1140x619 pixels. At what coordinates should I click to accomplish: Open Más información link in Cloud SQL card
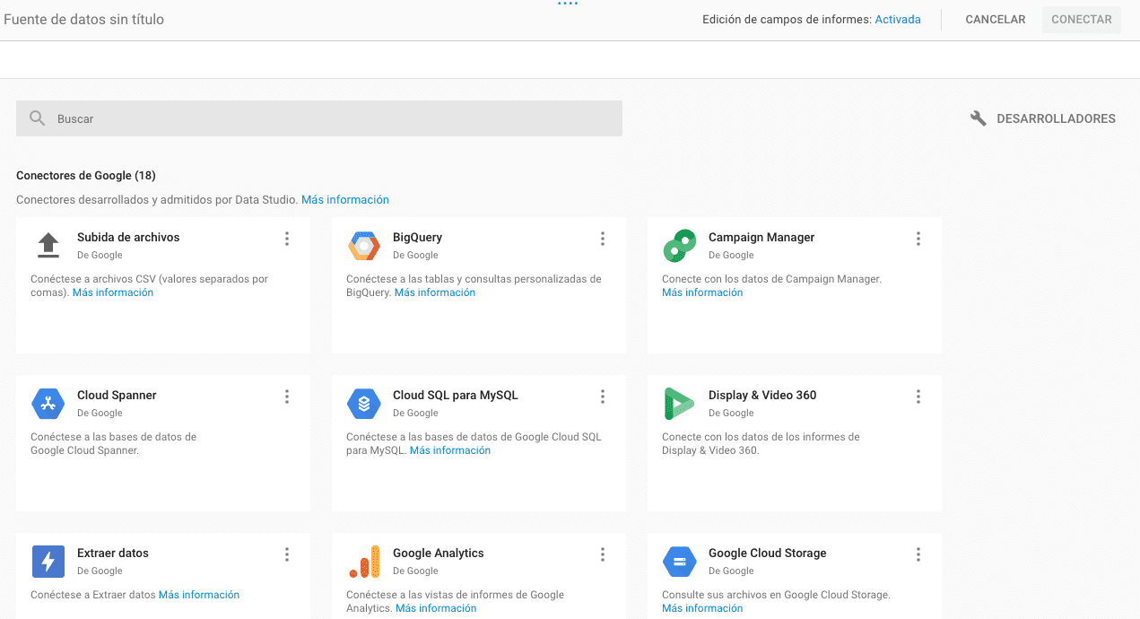(450, 450)
